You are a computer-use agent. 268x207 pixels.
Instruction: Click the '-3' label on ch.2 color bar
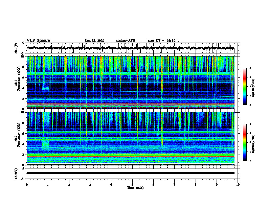click(x=249, y=124)
